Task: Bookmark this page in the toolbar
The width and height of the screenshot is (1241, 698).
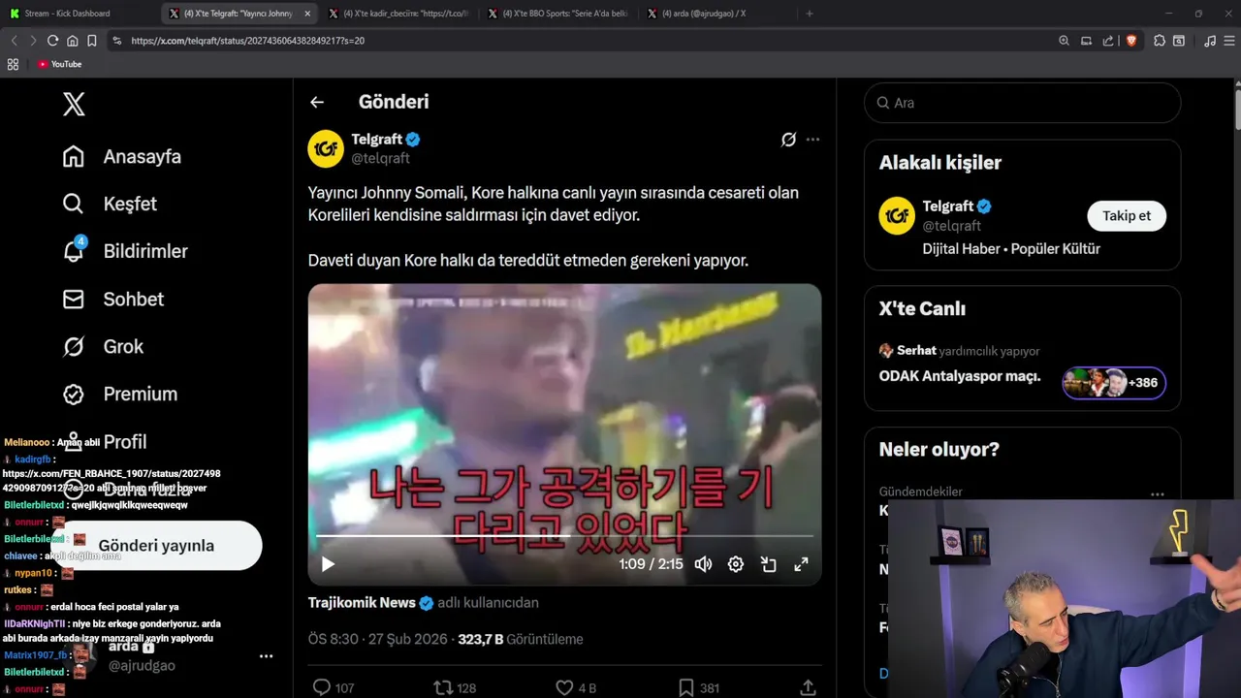Action: 92,41
